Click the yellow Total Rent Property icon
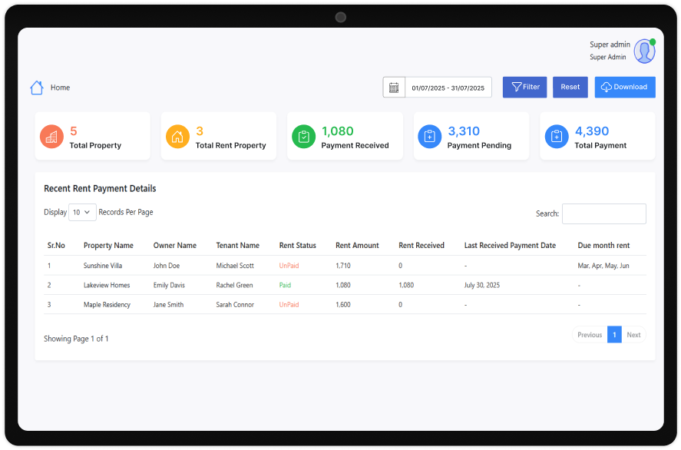Image resolution: width=681 pixels, height=450 pixels. [177, 137]
